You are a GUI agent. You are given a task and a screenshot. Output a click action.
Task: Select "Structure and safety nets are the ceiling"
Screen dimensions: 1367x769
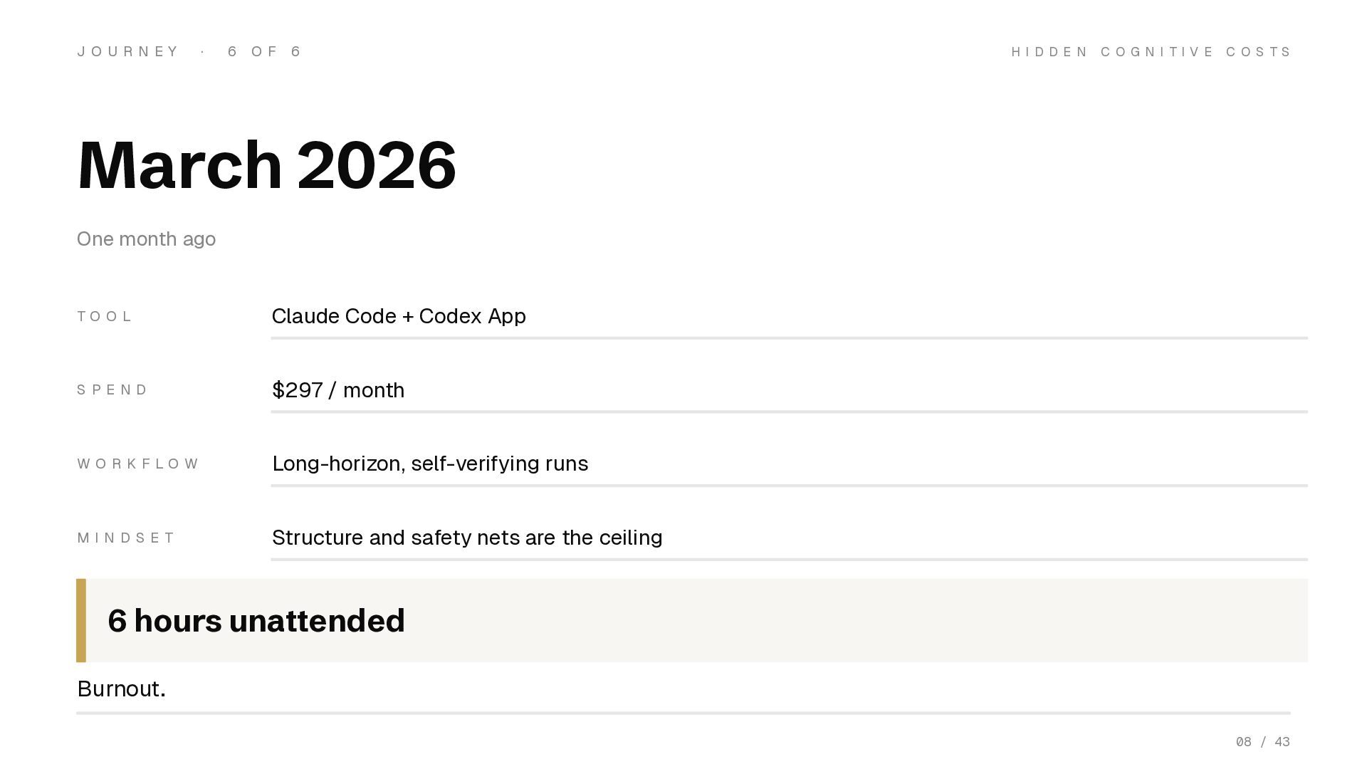coord(467,538)
